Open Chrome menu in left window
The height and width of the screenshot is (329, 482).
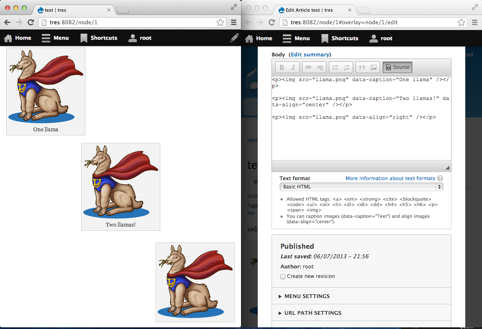[233, 22]
